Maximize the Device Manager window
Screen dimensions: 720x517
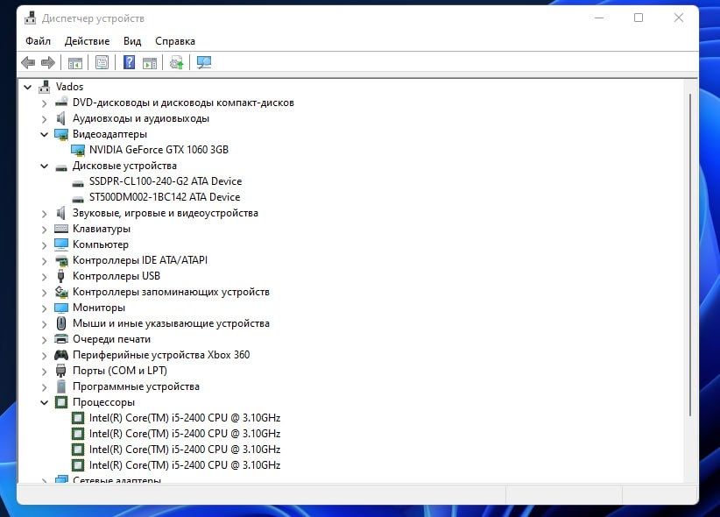click(x=639, y=18)
